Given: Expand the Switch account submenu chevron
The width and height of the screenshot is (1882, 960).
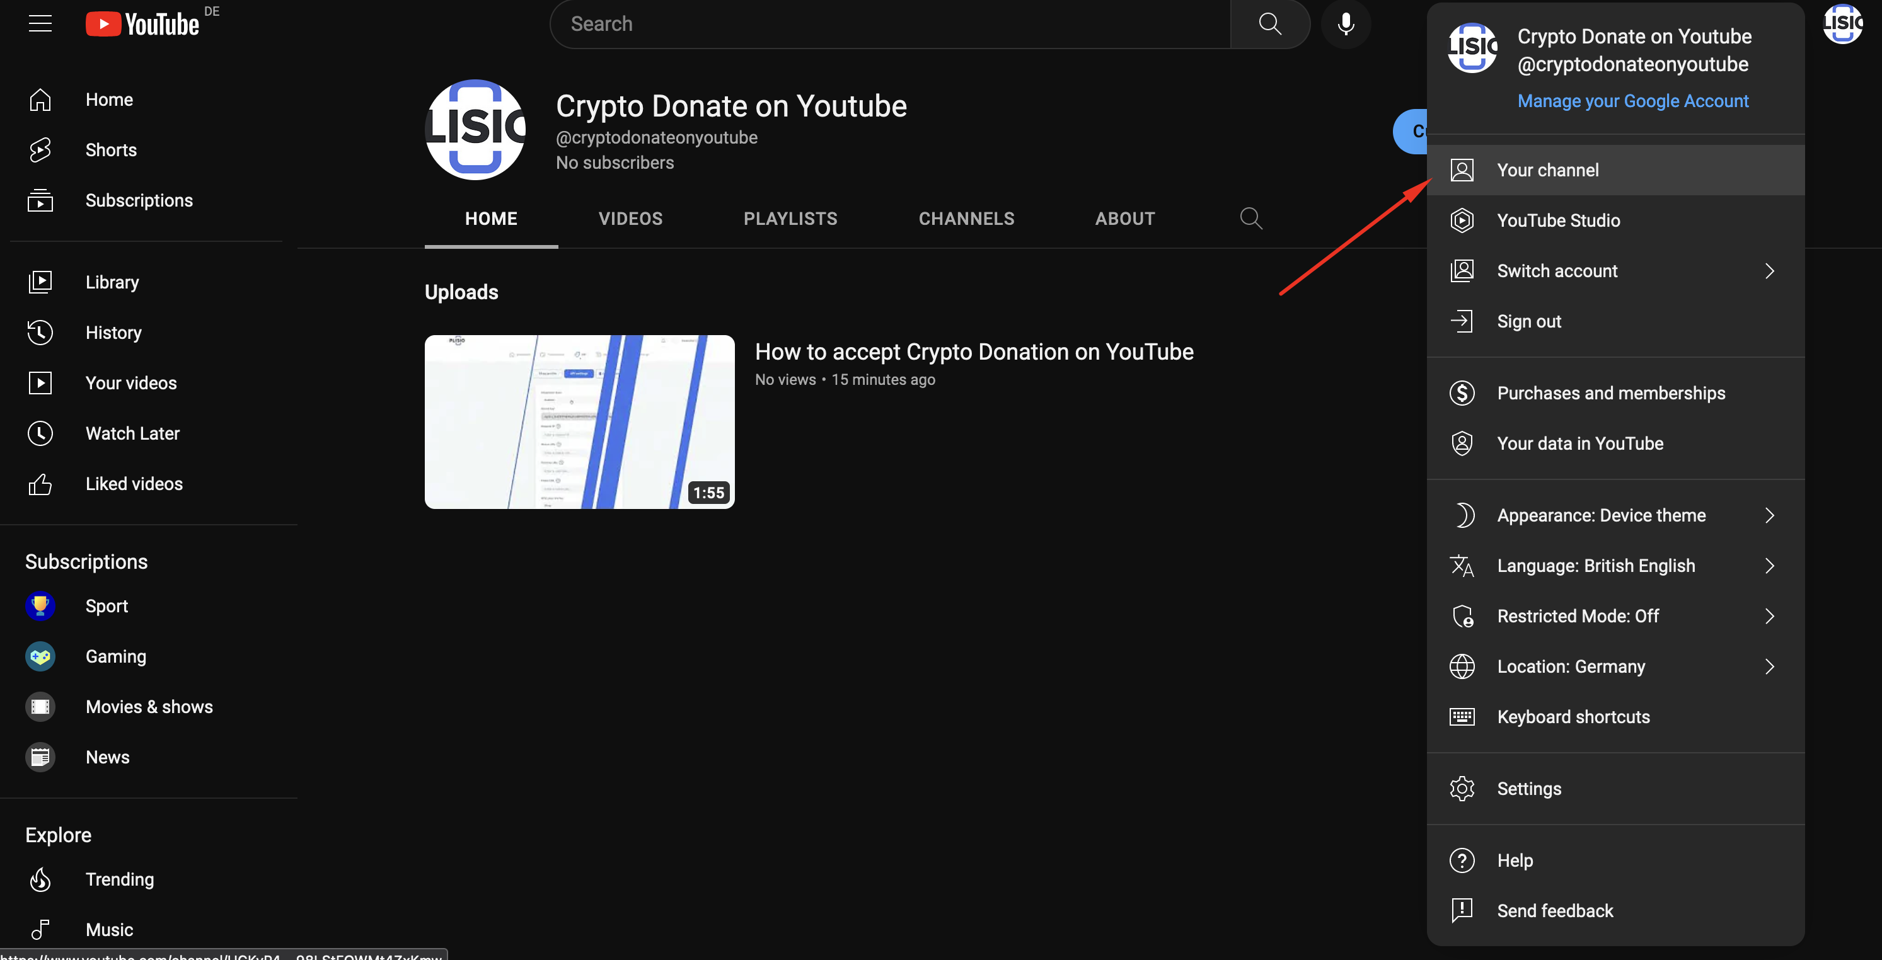Looking at the screenshot, I should coord(1769,271).
